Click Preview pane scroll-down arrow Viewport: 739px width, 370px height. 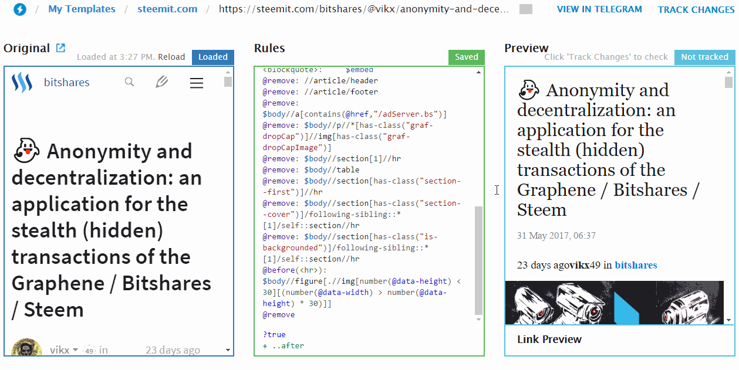[728, 320]
